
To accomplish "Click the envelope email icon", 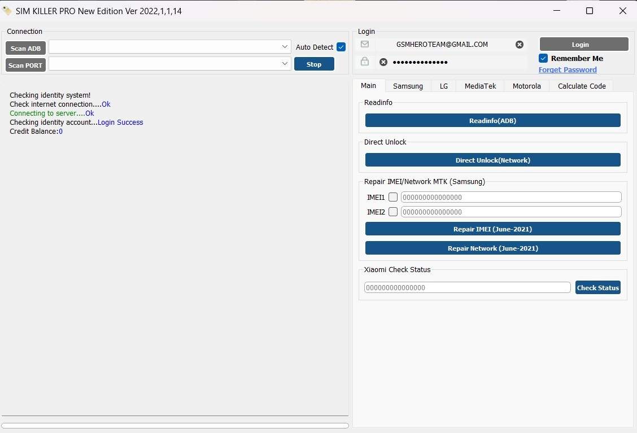I will pyautogui.click(x=365, y=44).
